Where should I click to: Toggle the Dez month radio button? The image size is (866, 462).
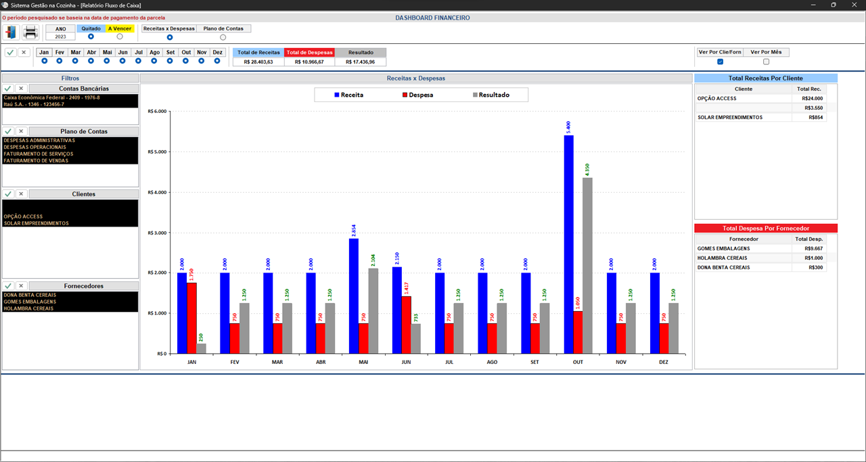[217, 61]
